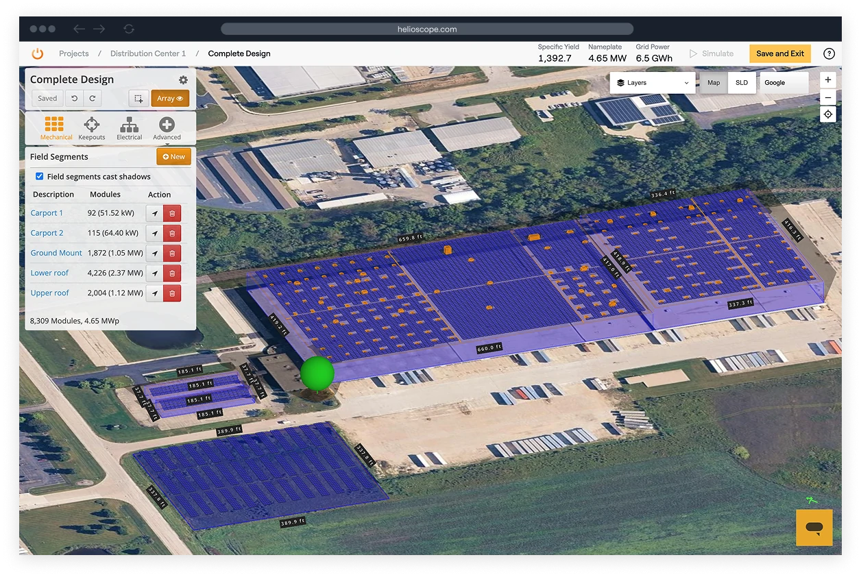Open the help question mark
861x577 pixels.
(827, 53)
